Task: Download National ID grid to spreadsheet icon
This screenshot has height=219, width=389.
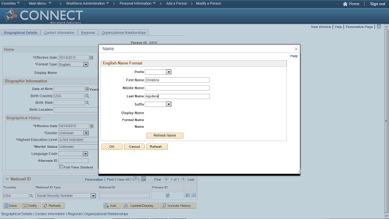Action: click(x=143, y=179)
